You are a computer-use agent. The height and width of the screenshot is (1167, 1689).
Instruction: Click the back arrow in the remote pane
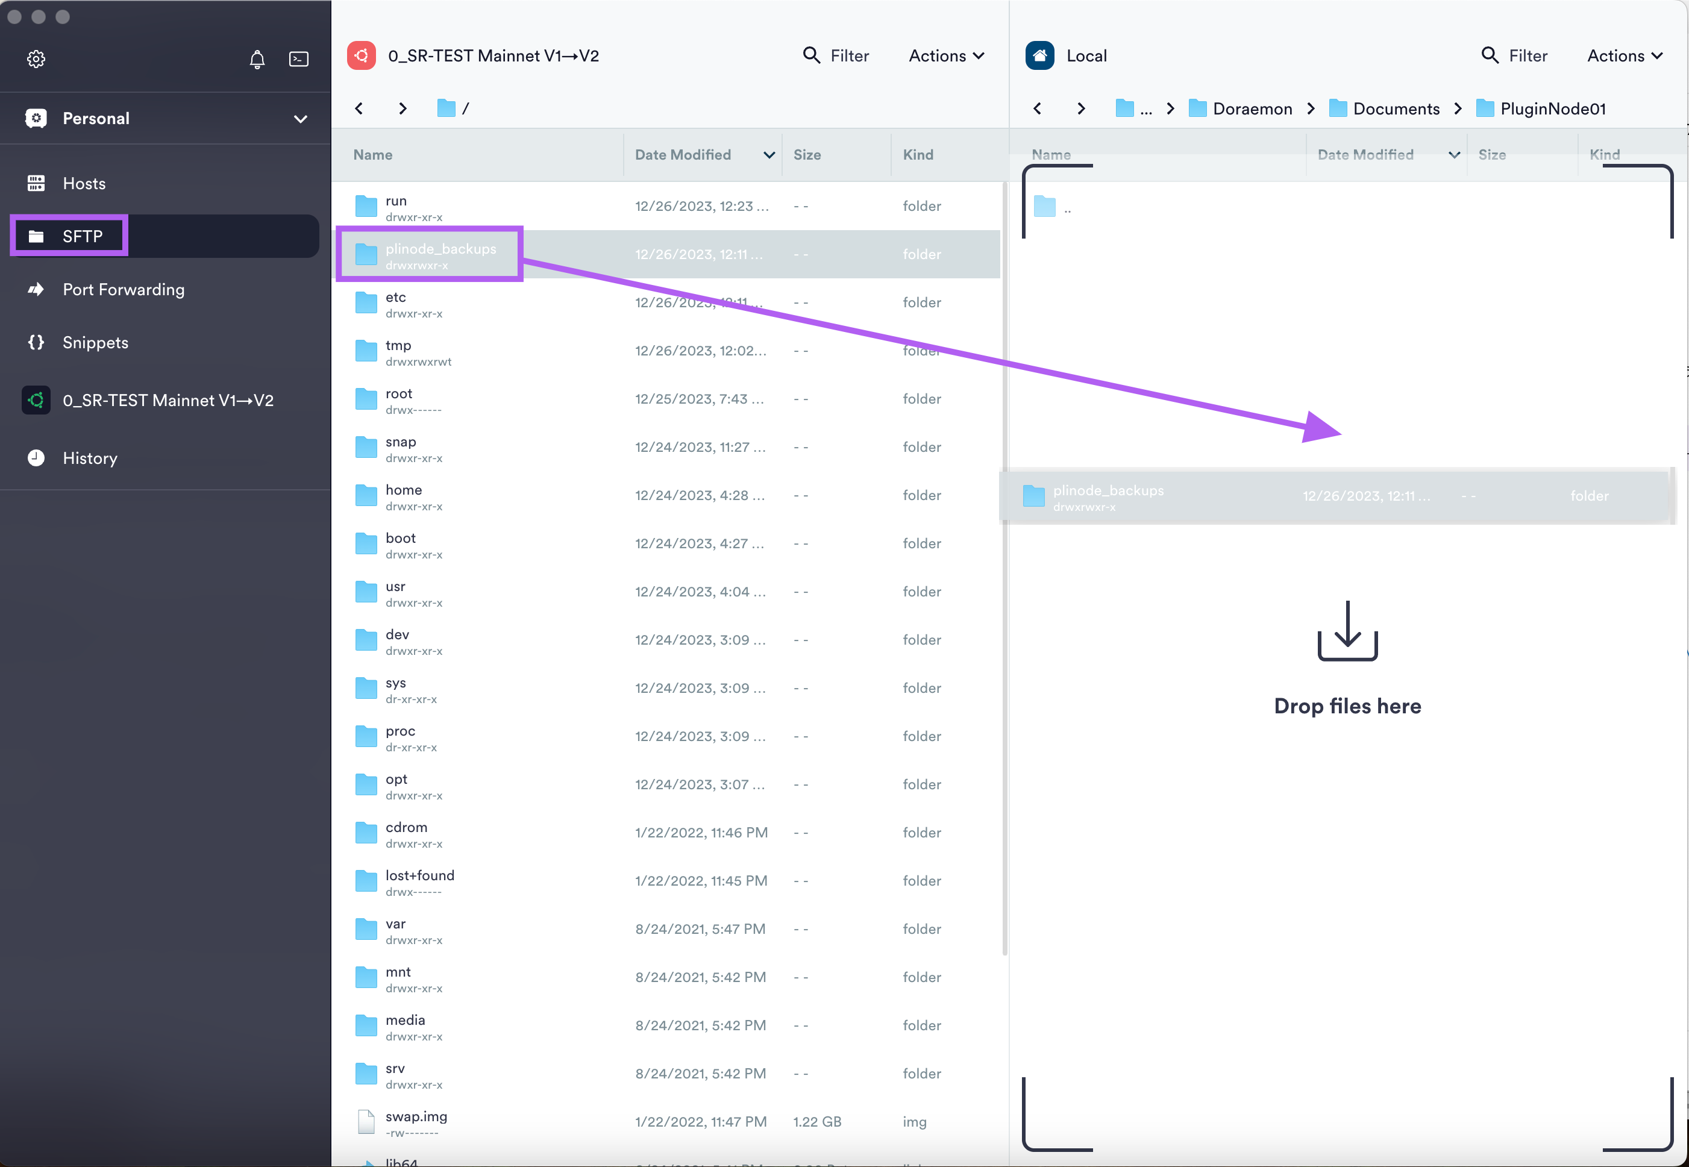pyautogui.click(x=359, y=107)
